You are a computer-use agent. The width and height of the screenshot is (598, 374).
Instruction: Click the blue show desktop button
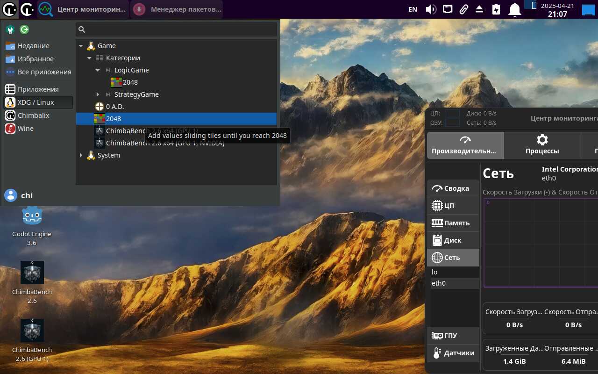click(588, 9)
